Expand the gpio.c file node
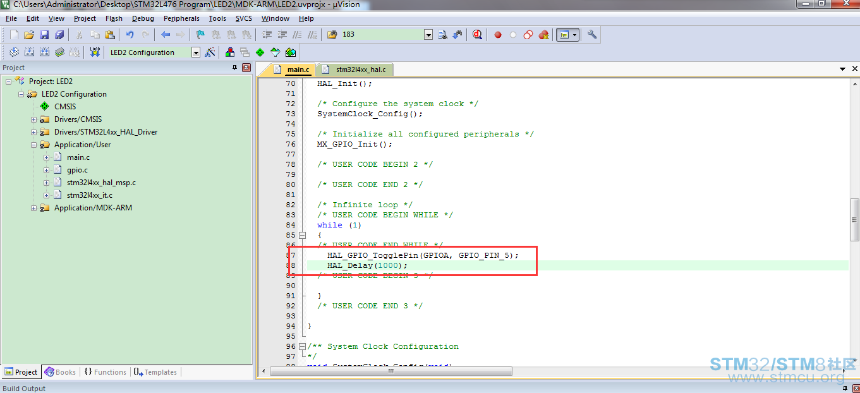Image resolution: width=860 pixels, height=393 pixels. (x=46, y=170)
